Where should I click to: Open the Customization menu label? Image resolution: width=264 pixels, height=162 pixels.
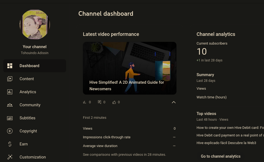[x=33, y=157]
